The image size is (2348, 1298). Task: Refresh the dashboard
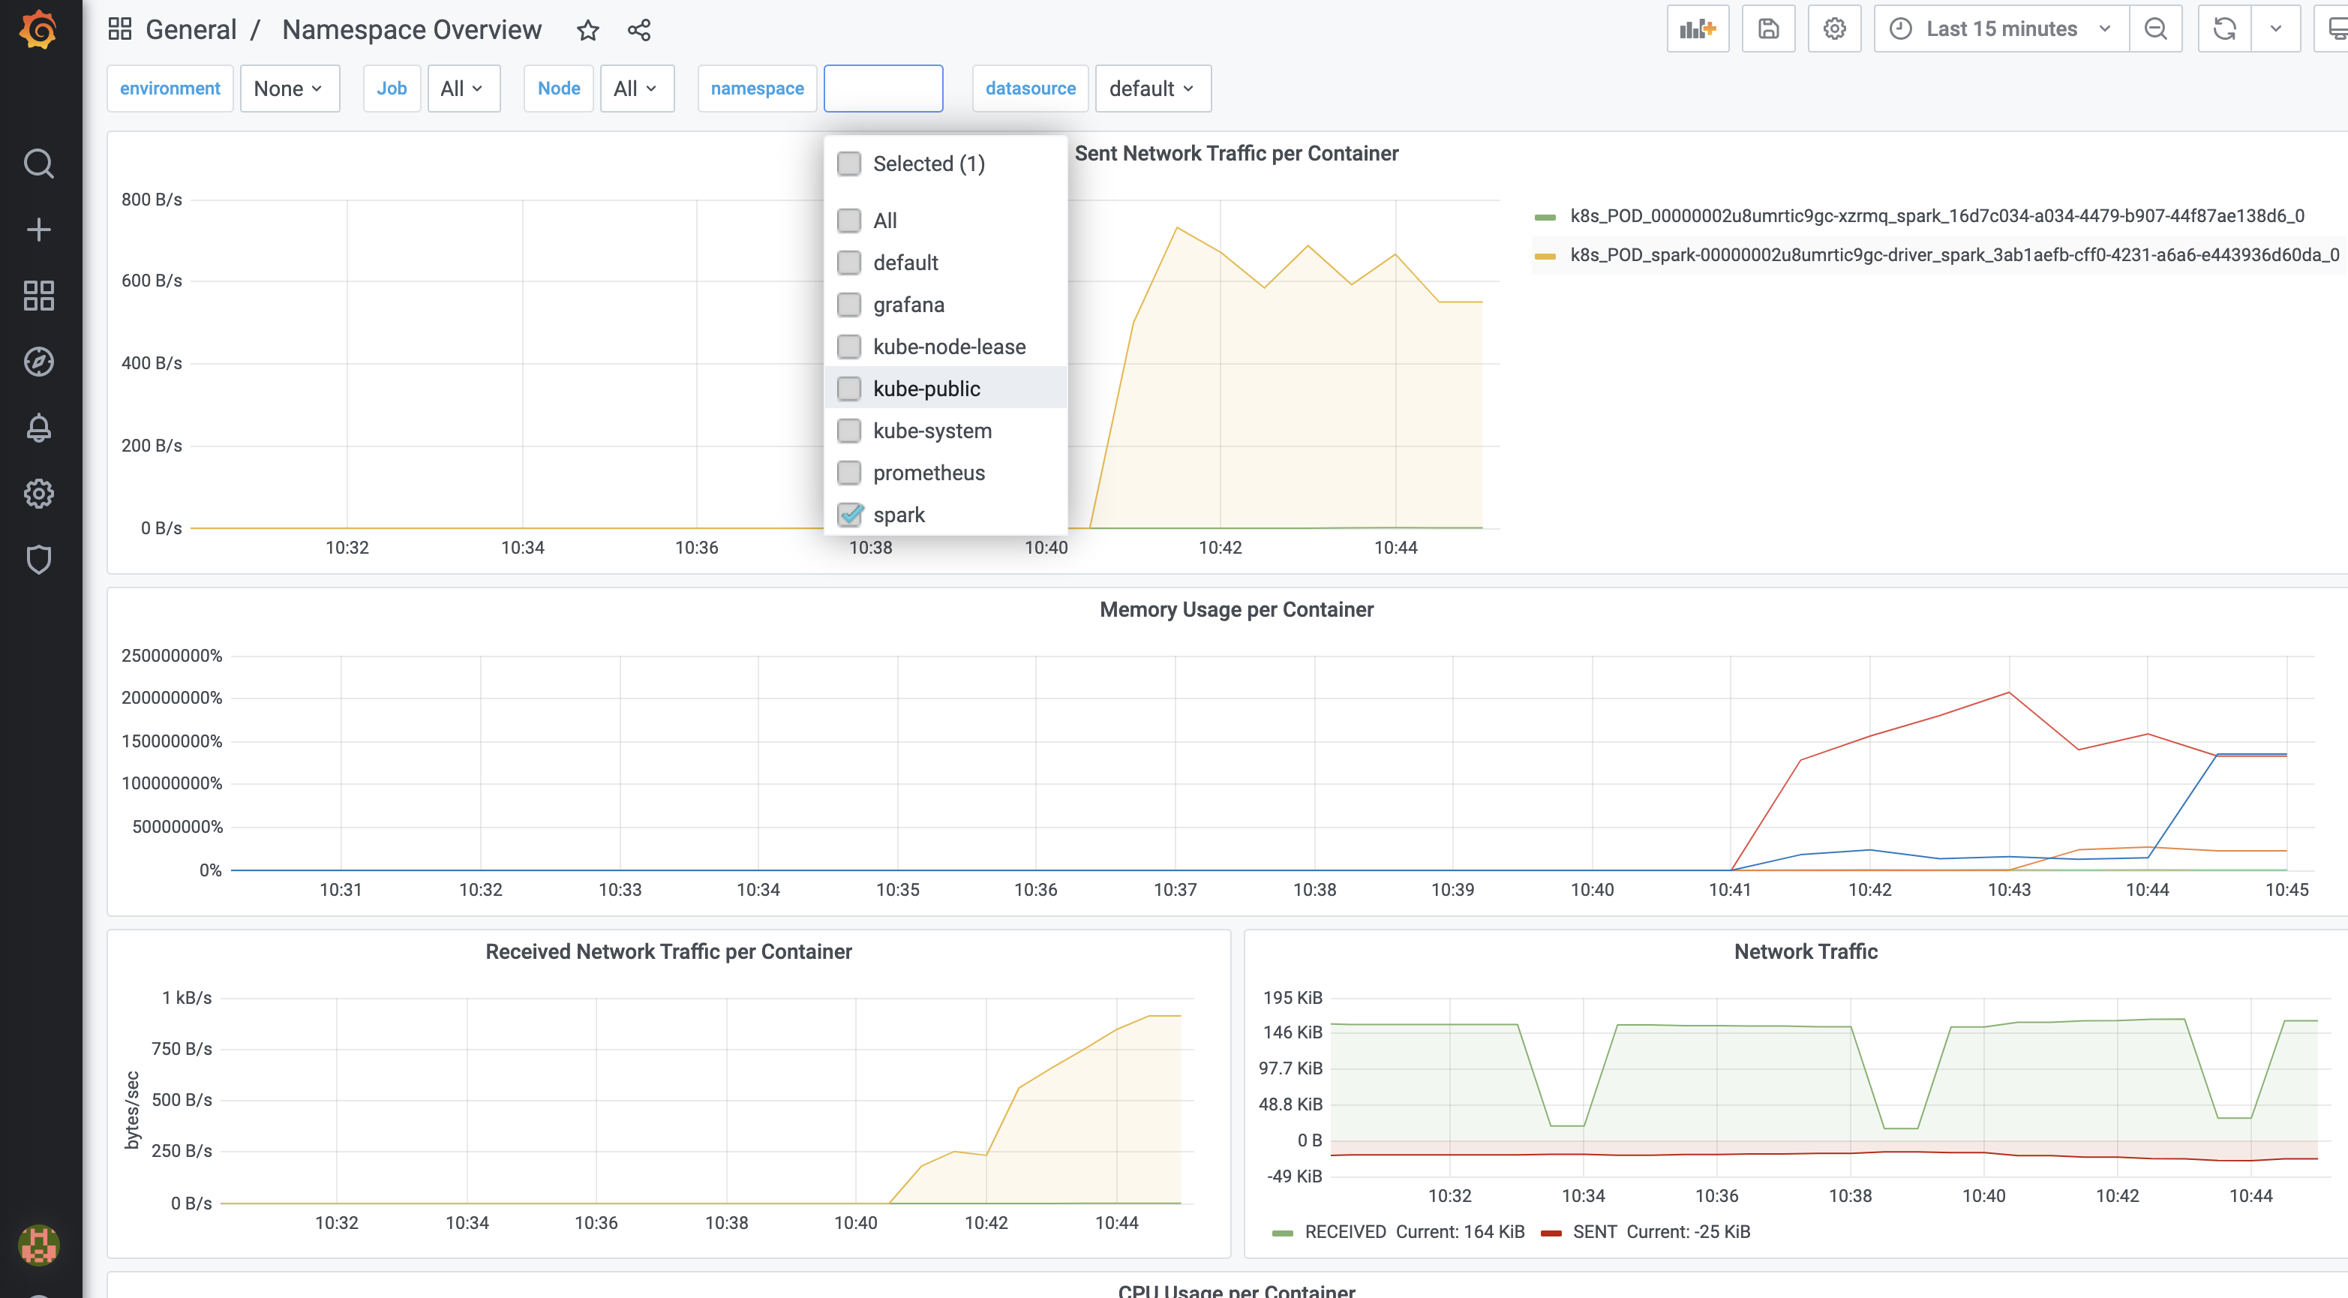(2224, 29)
